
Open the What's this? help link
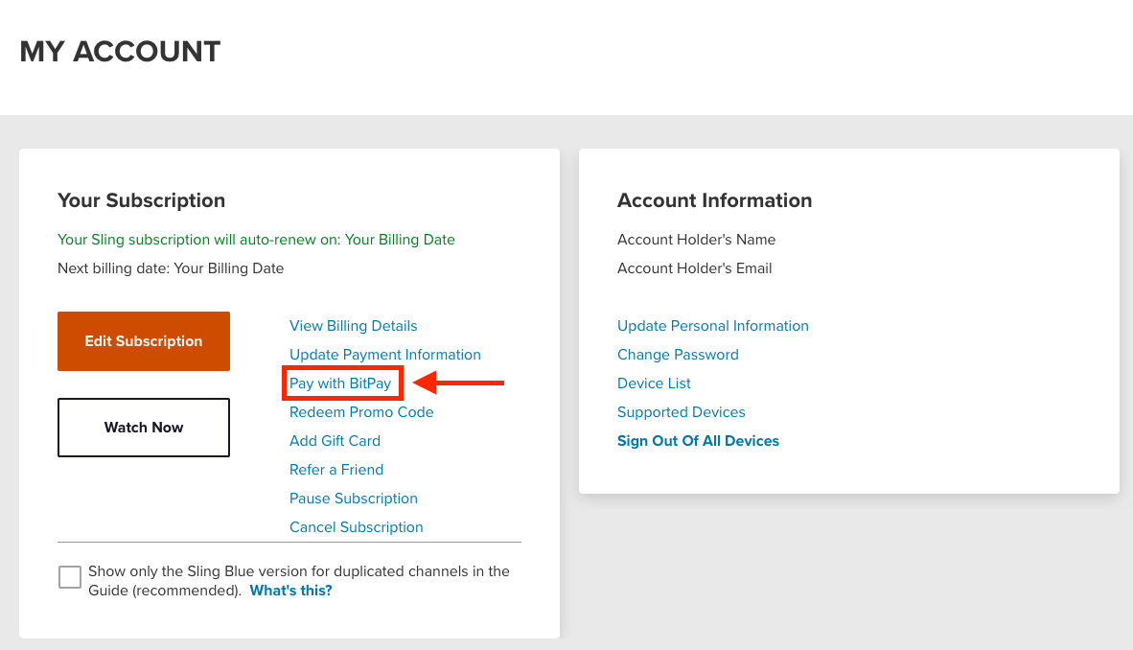point(290,591)
